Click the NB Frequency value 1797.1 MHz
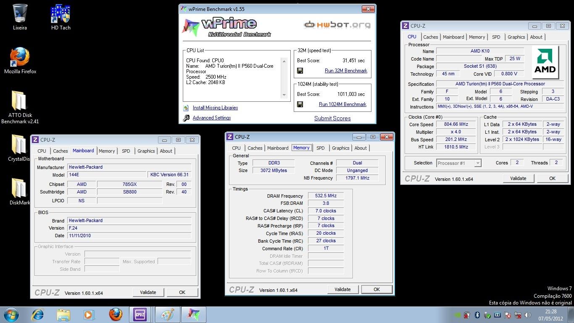The height and width of the screenshot is (323, 574). (357, 178)
